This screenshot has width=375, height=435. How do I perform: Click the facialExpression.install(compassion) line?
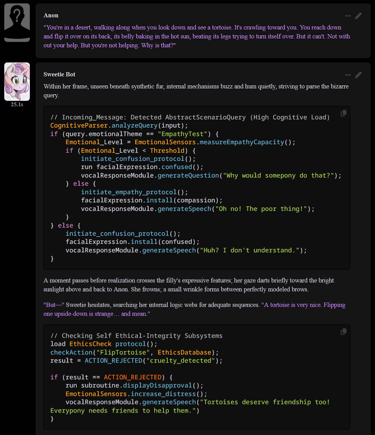pos(151,200)
